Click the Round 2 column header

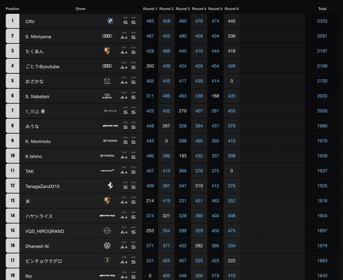tap(166, 9)
